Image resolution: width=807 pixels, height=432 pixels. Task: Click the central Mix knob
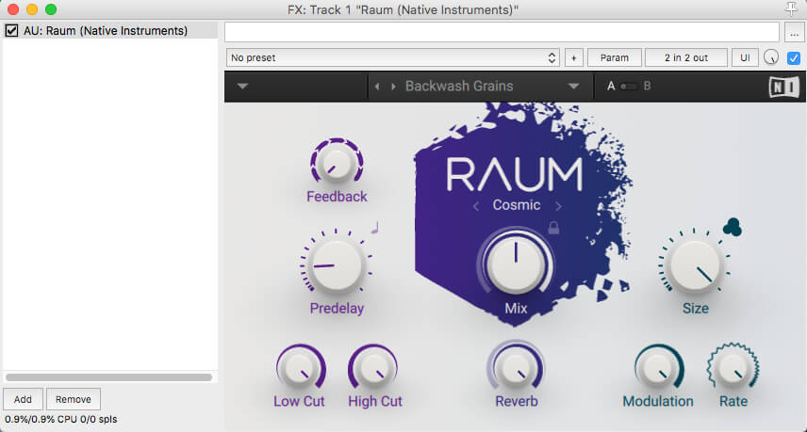click(x=516, y=264)
